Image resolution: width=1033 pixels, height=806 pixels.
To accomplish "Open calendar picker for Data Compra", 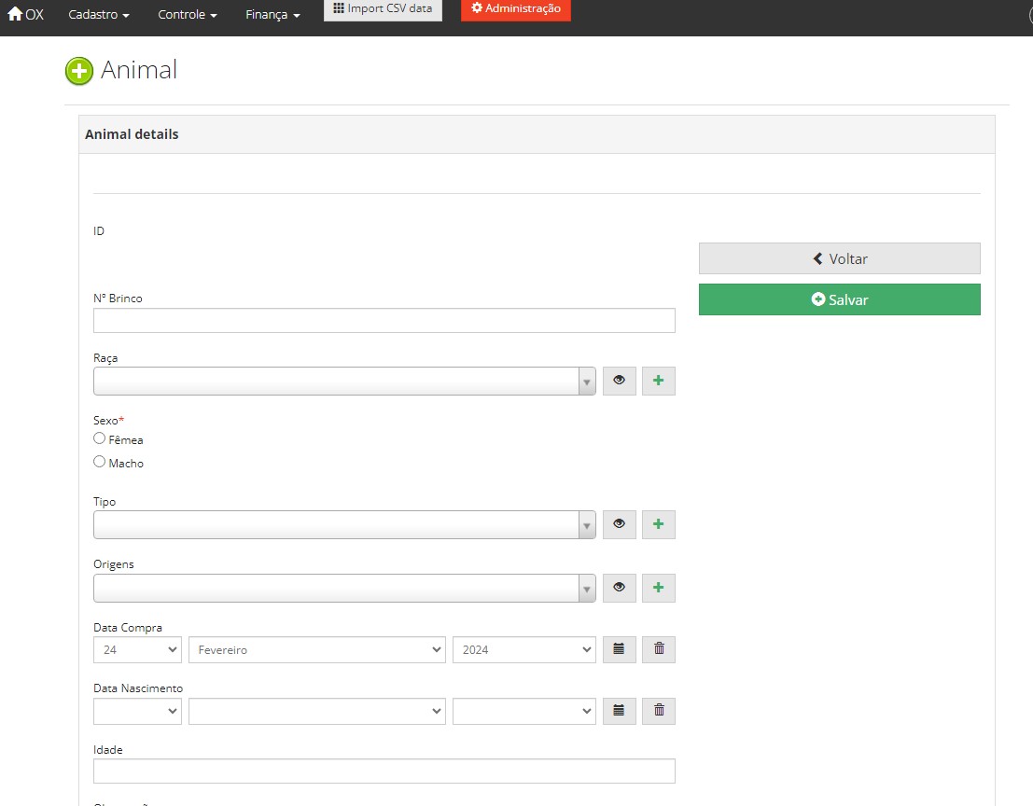I will point(619,649).
